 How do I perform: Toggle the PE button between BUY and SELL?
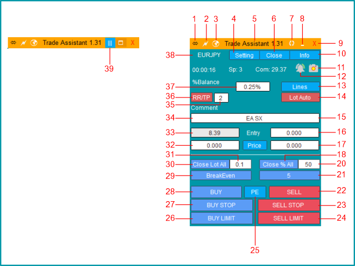point(255,192)
